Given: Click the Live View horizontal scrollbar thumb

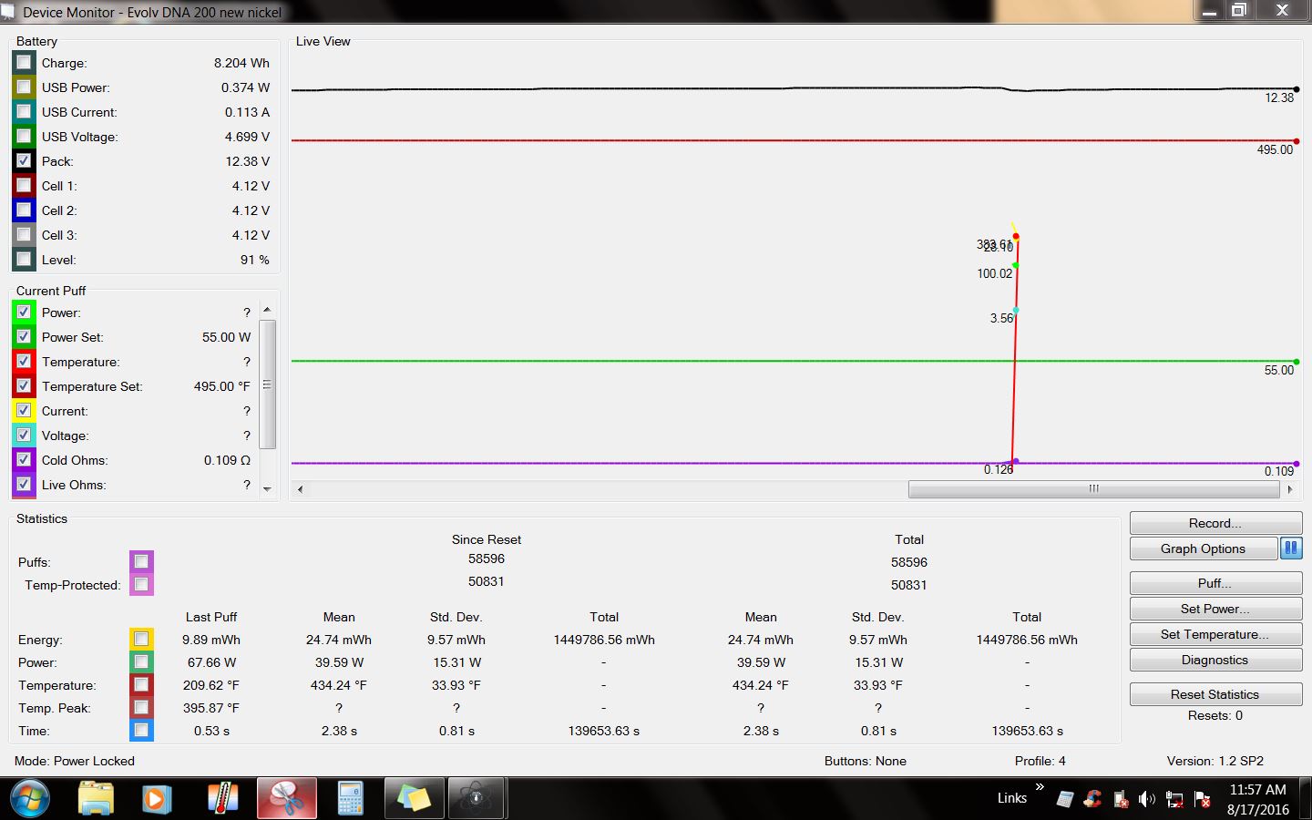Looking at the screenshot, I should point(1093,489).
